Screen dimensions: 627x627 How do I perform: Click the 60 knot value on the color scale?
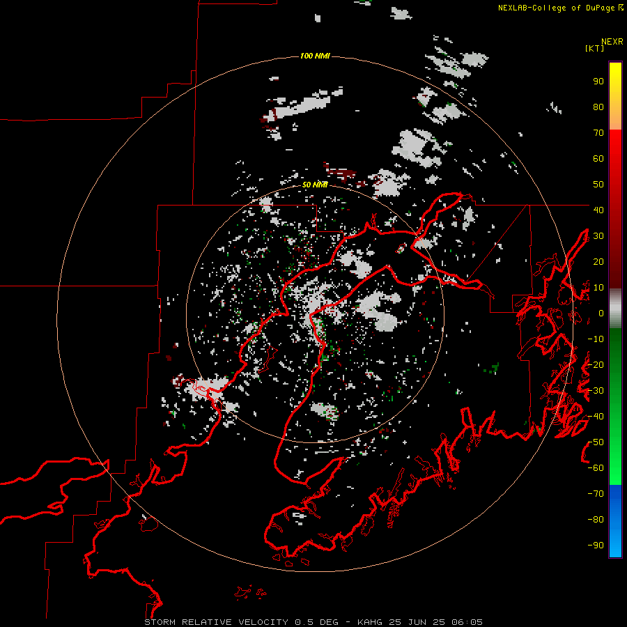[598, 159]
